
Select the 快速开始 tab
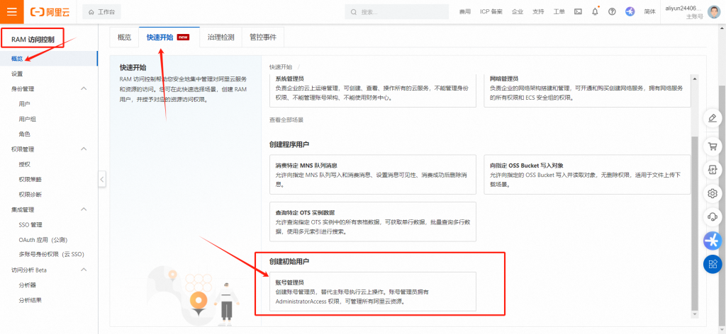(169, 38)
